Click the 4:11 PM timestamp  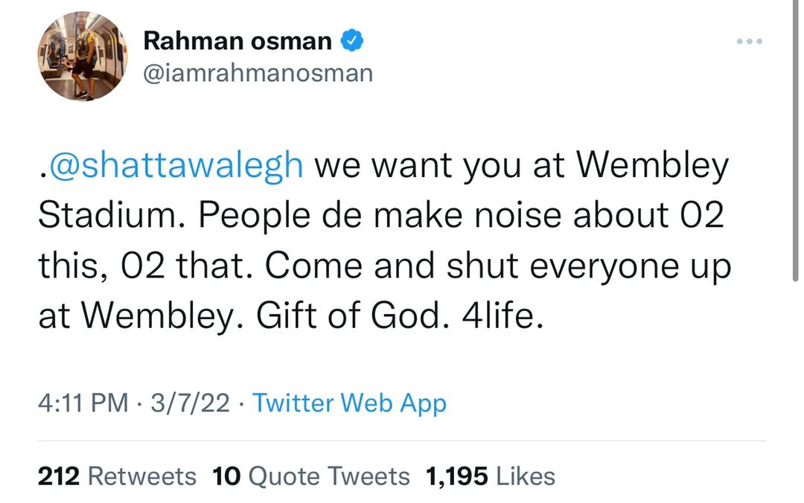83,403
